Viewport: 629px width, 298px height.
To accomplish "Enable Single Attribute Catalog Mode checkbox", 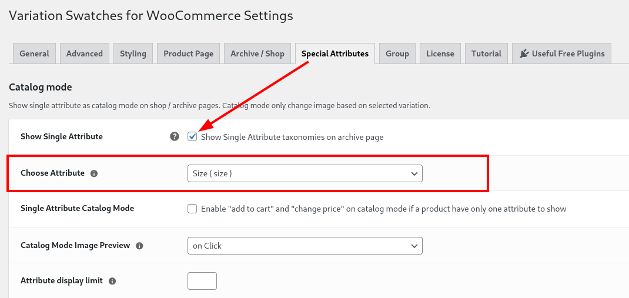I will pos(192,209).
